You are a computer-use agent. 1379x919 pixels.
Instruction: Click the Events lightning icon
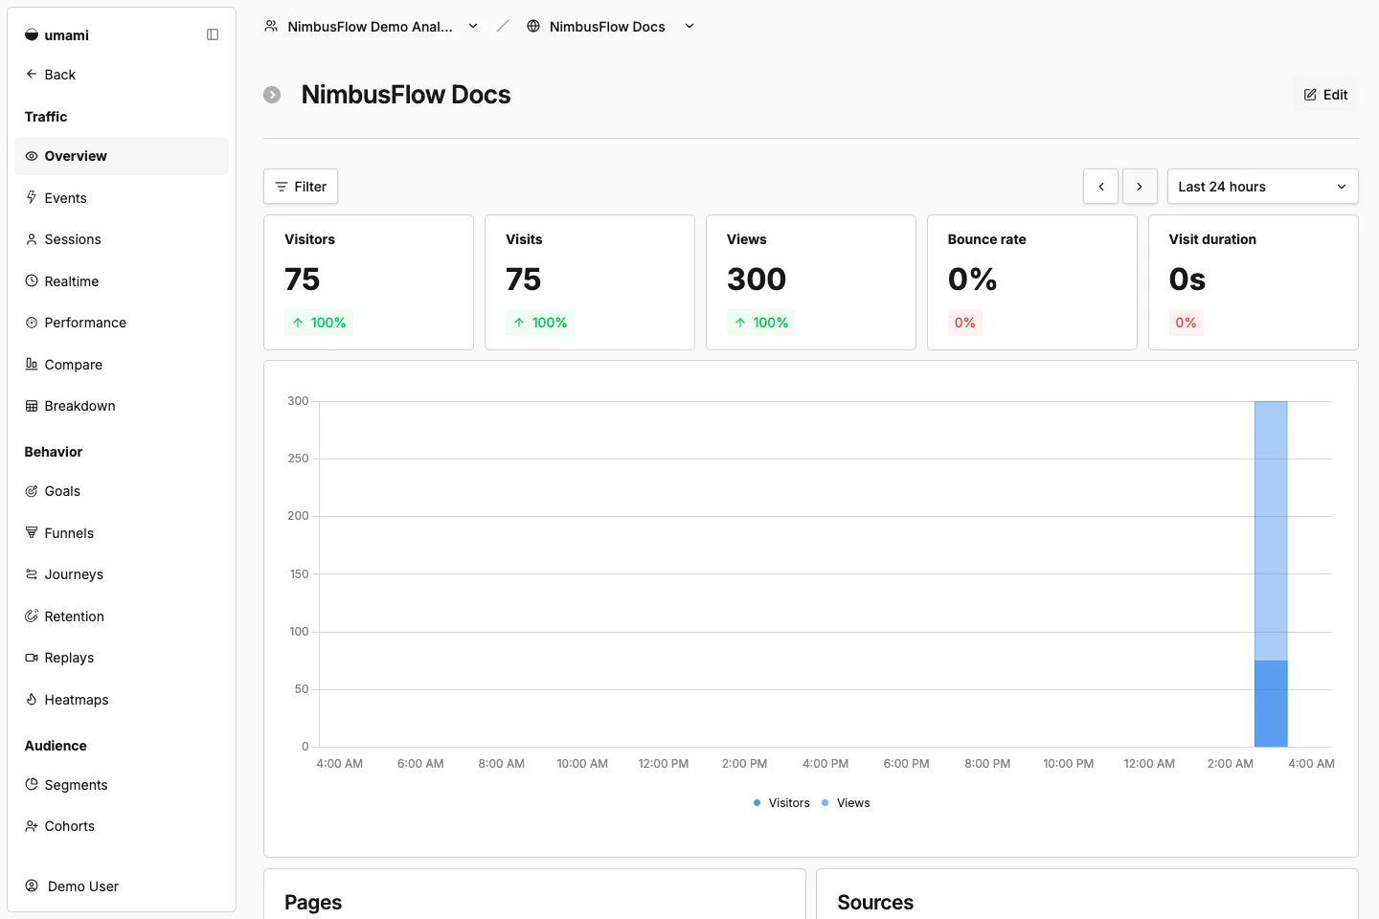[x=32, y=197]
